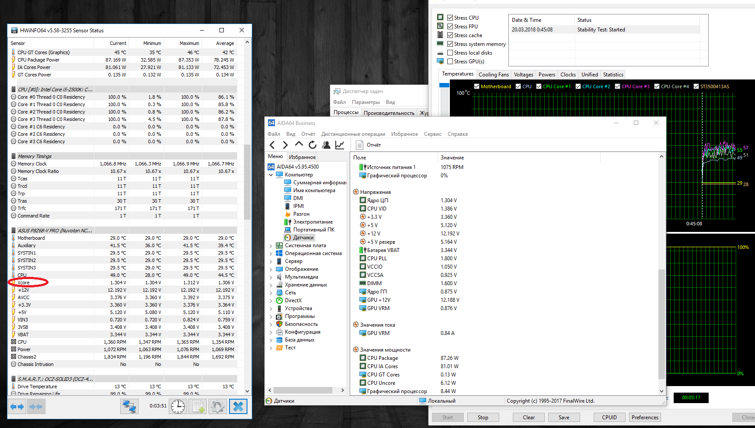Click AIDA64 up-level arrow icon
755x428 pixels.
299,144
